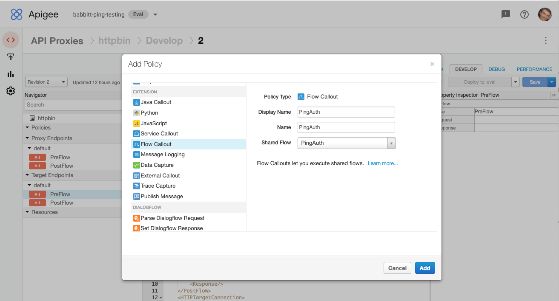The width and height of the screenshot is (559, 301).
Task: Open the Apigee settings gear icon
Action: click(x=10, y=90)
